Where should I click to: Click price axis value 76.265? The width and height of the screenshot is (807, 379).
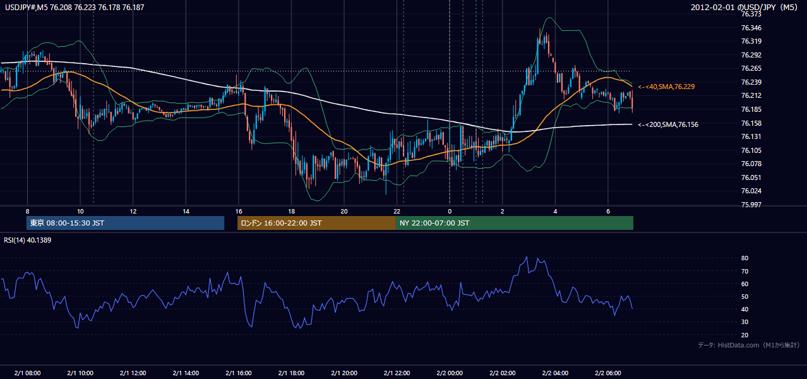click(751, 68)
